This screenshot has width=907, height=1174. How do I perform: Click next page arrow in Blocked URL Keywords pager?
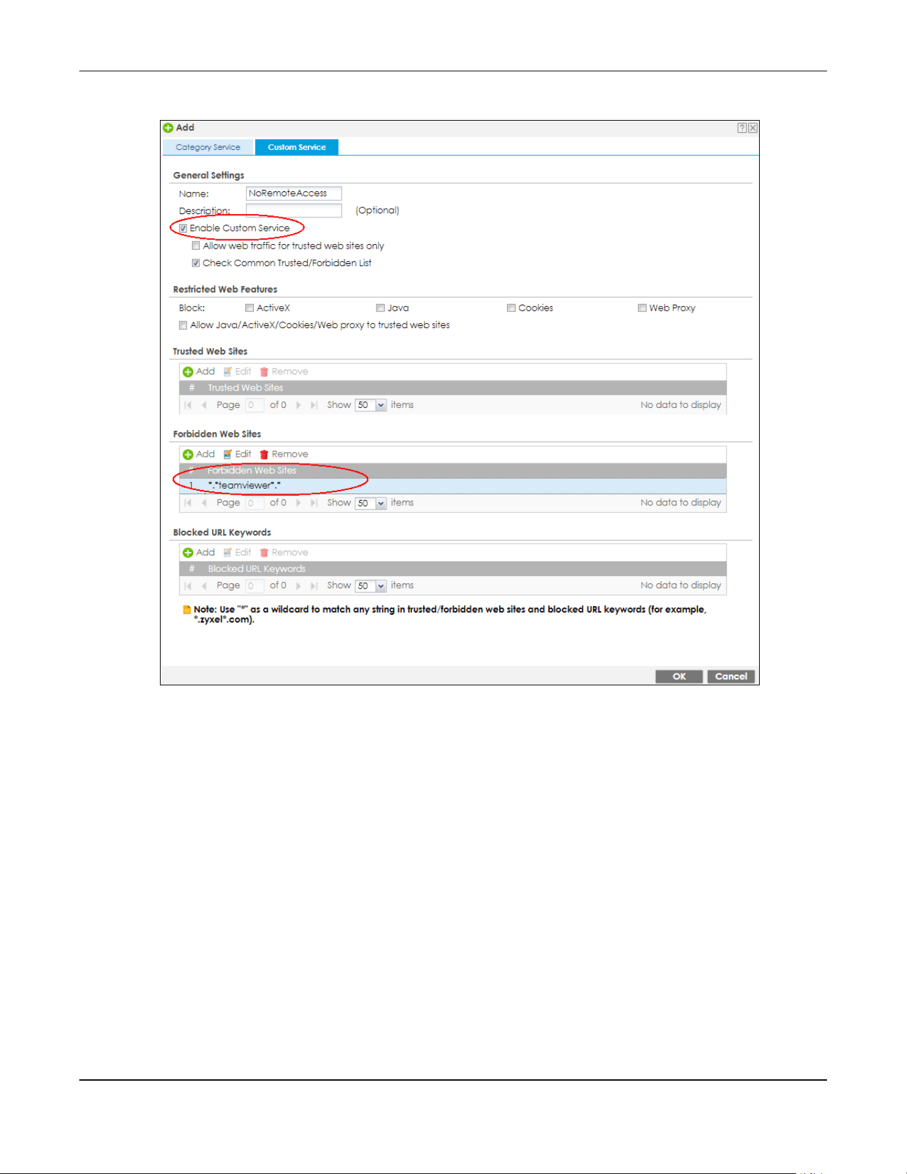[x=298, y=586]
